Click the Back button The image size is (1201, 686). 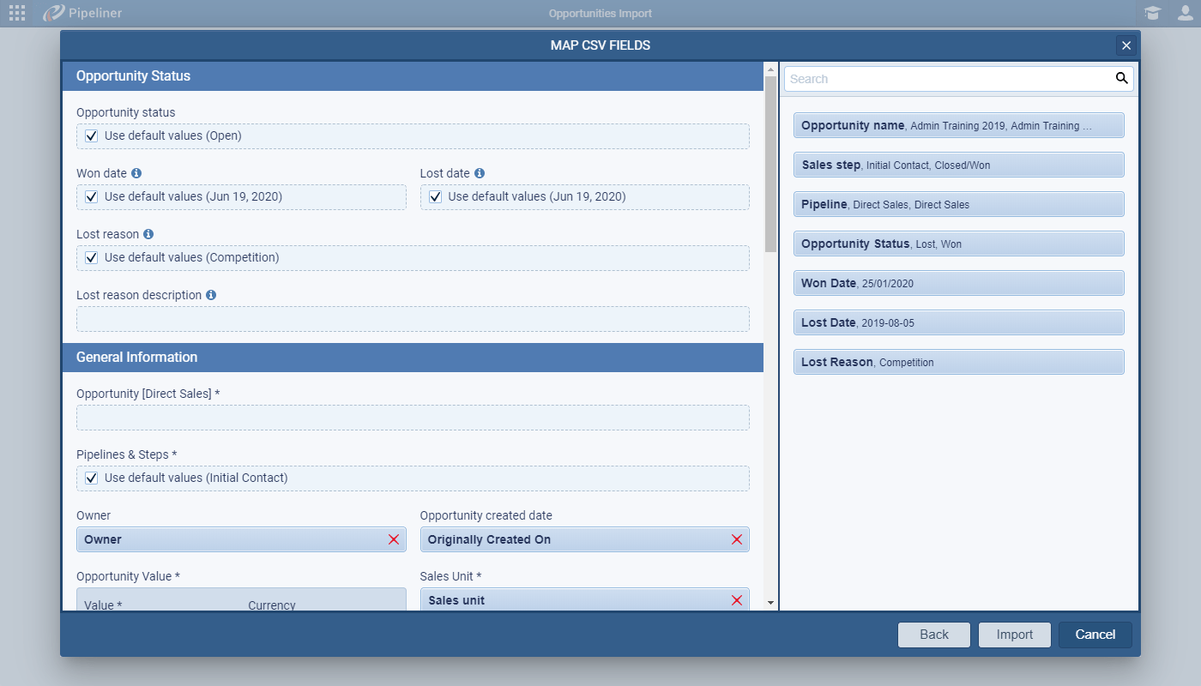(933, 635)
